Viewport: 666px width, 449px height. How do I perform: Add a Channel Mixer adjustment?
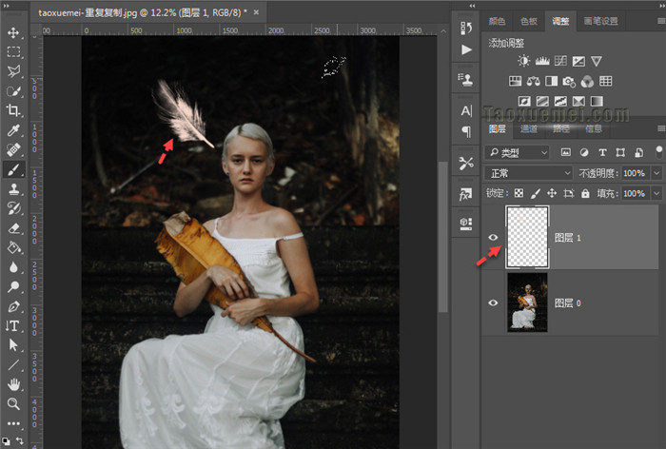click(587, 81)
